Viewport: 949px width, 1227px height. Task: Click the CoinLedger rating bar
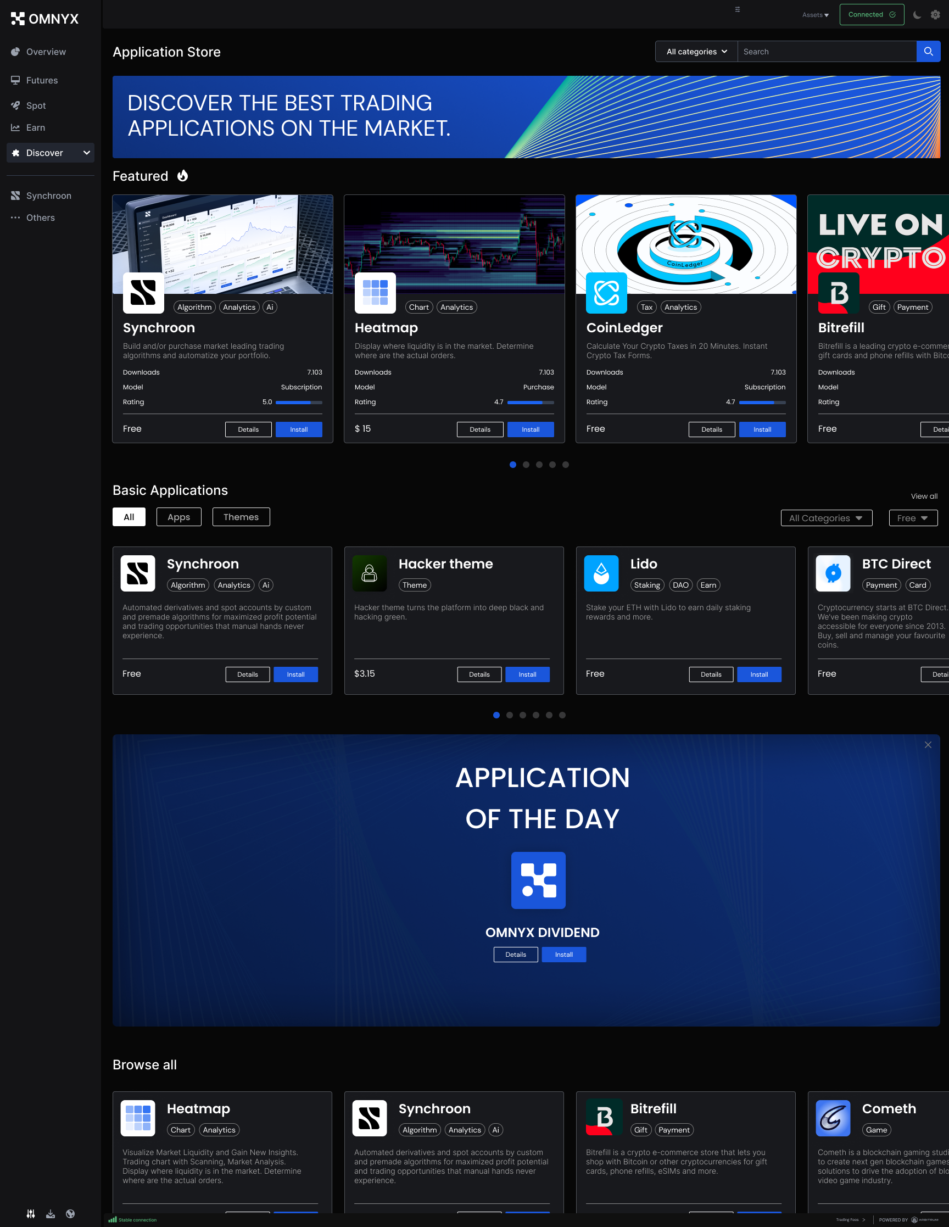coord(762,402)
